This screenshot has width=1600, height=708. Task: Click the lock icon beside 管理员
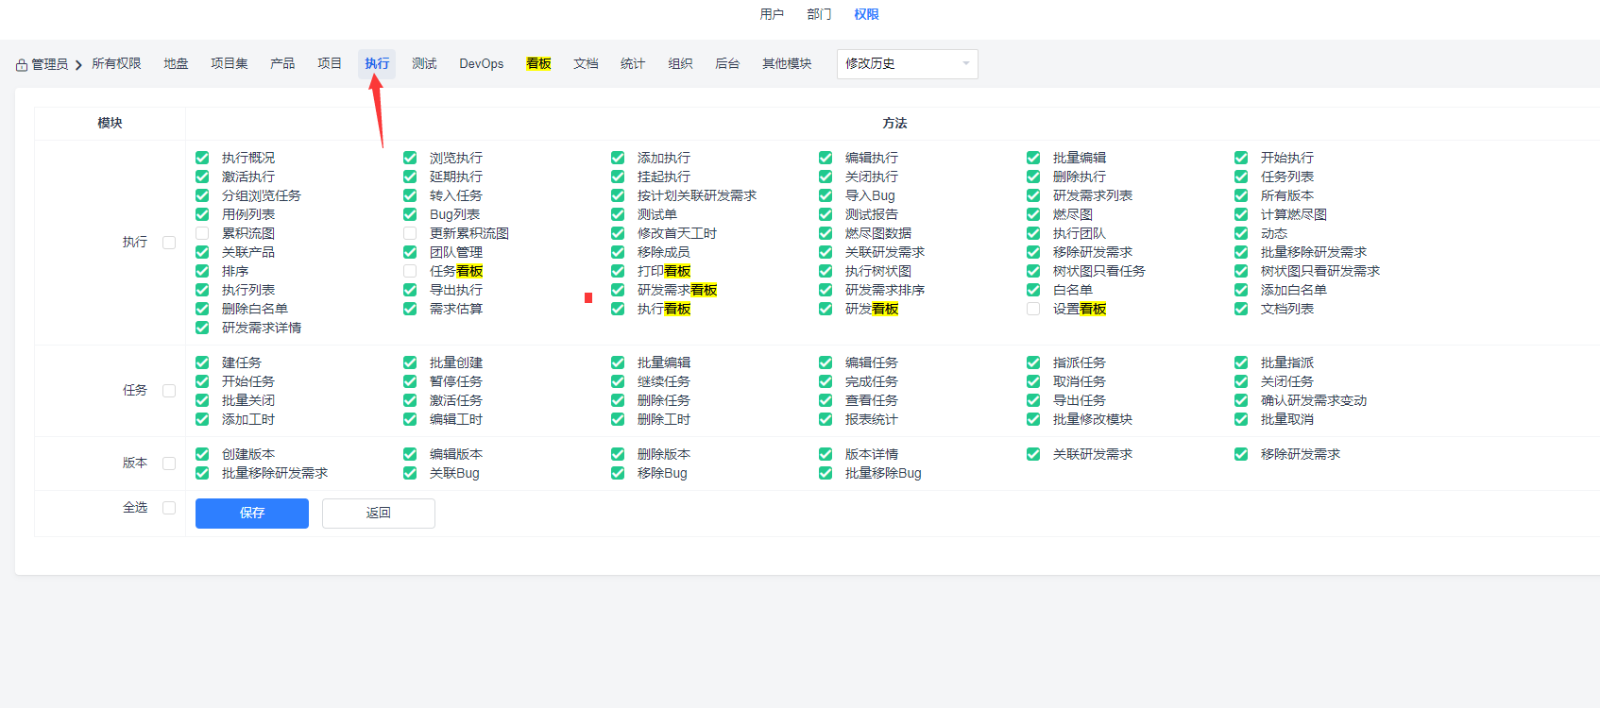click(x=22, y=65)
